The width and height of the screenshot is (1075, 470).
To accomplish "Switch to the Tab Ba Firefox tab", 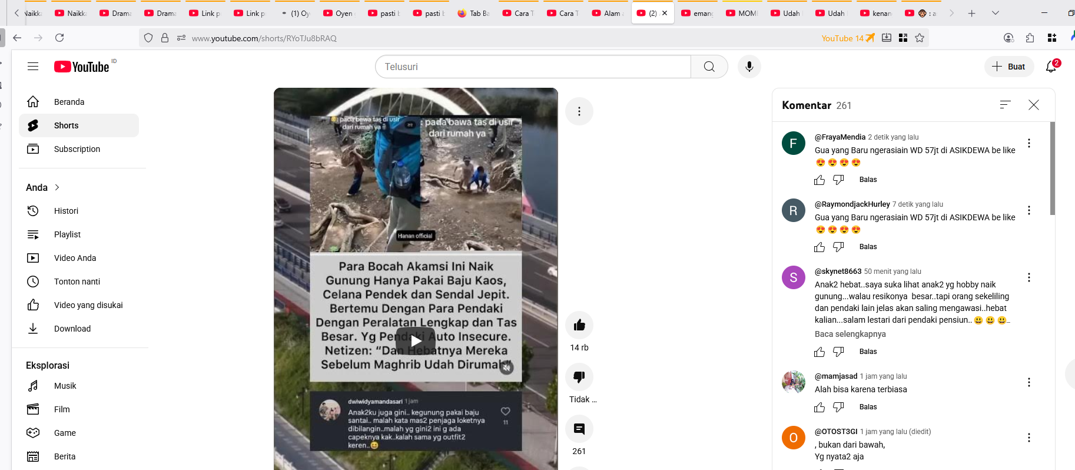I will (x=474, y=13).
